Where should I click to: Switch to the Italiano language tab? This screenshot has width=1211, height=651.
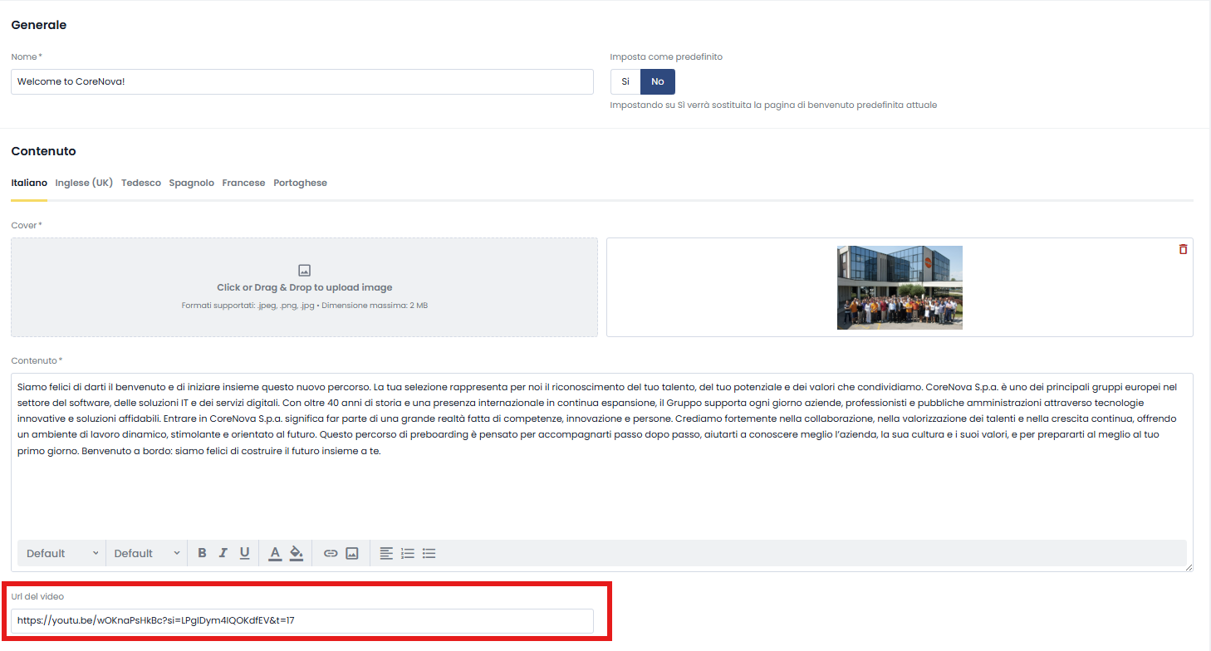(x=29, y=183)
